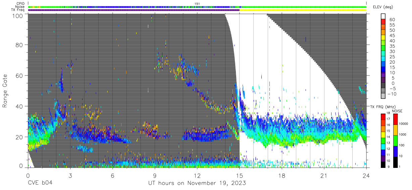Click the −10 label on elevation colorbar
The width and height of the screenshot is (412, 190).
391,94
